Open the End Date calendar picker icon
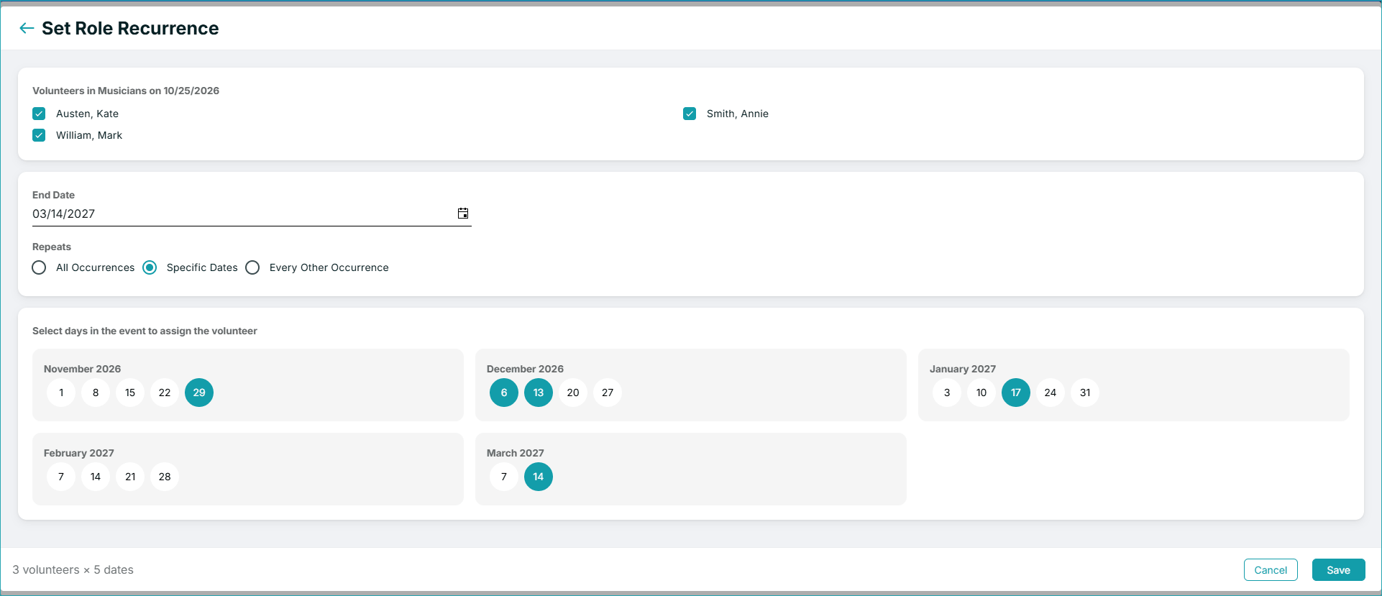Image resolution: width=1382 pixels, height=596 pixels. [463, 214]
